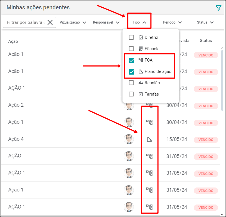The height and width of the screenshot is (217, 226).
Task: Enable the Diretriz checkbox
Action: 131,37
